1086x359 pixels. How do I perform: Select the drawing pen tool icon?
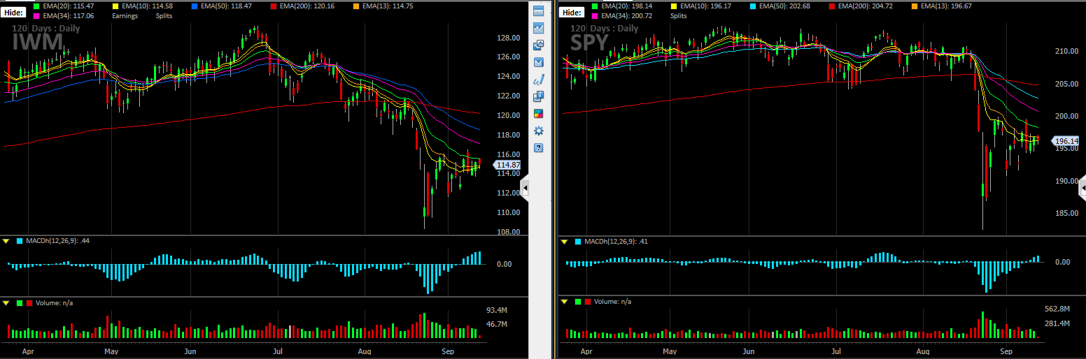pos(539,79)
